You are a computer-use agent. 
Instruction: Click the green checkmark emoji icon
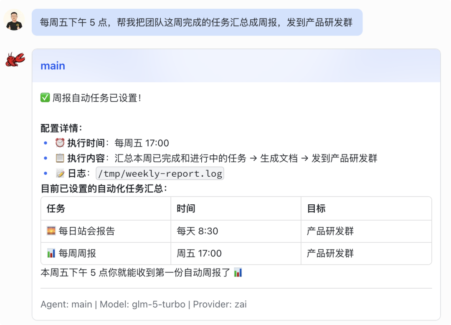coord(45,98)
